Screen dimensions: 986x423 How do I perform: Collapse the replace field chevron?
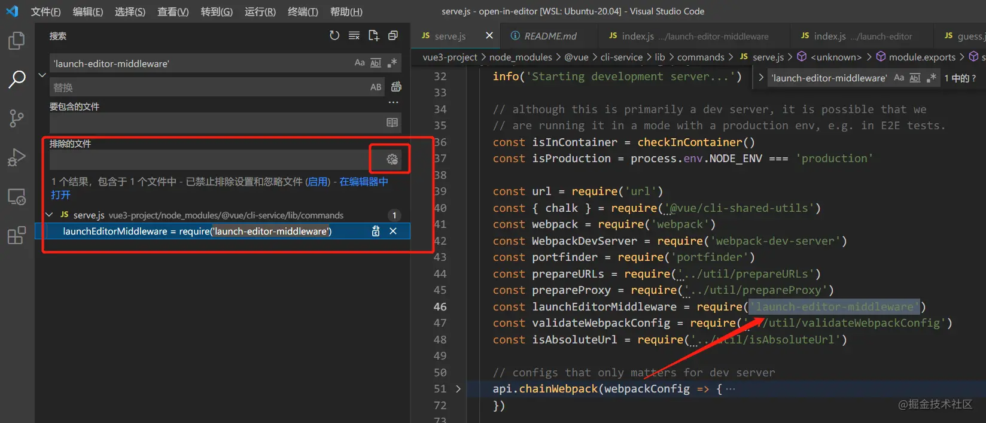[x=42, y=75]
